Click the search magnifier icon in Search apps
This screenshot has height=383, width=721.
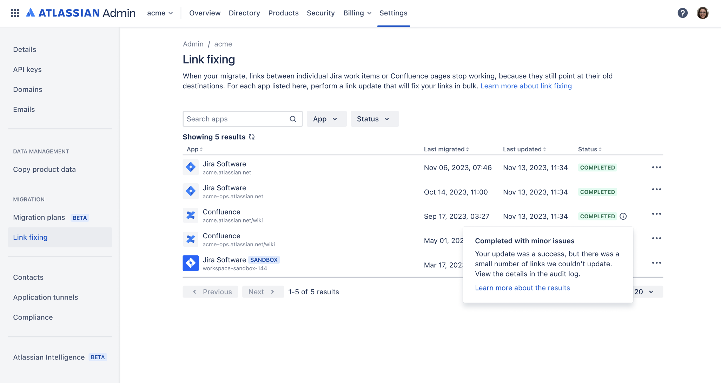click(293, 119)
